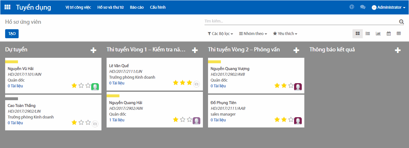Add a card to Thi tuyển Vòng 1 column

click(195, 50)
